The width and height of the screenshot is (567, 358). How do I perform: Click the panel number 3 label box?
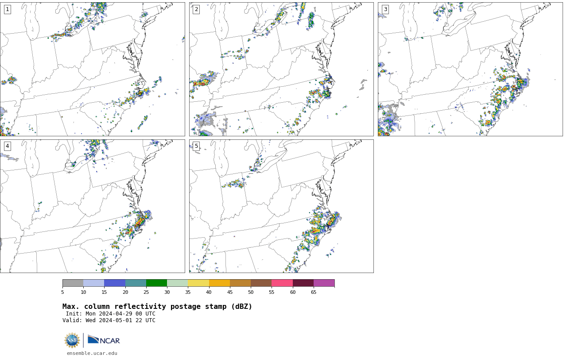pos(385,9)
